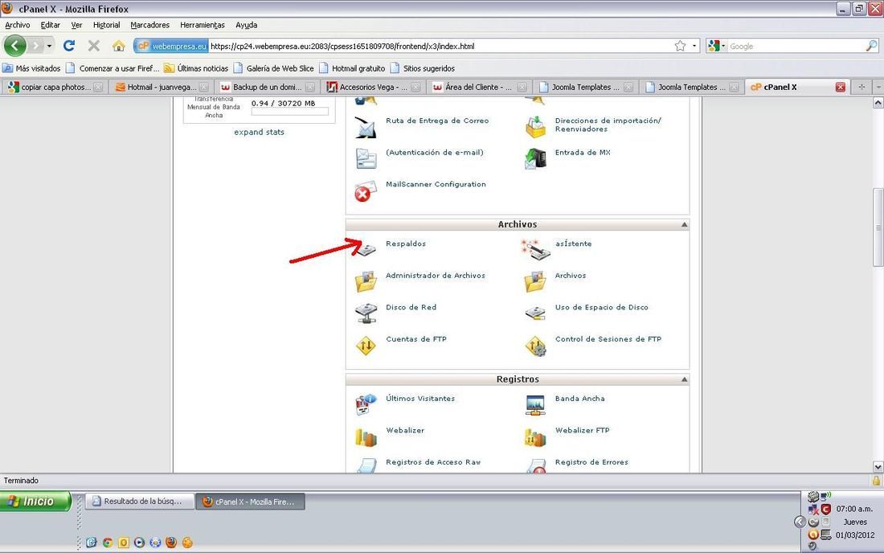The image size is (884, 553).
Task: Open the Marcadores menu
Action: pyautogui.click(x=150, y=25)
